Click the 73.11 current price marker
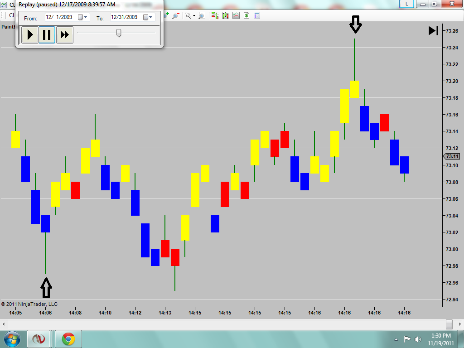The height and width of the screenshot is (348, 464). click(452, 156)
